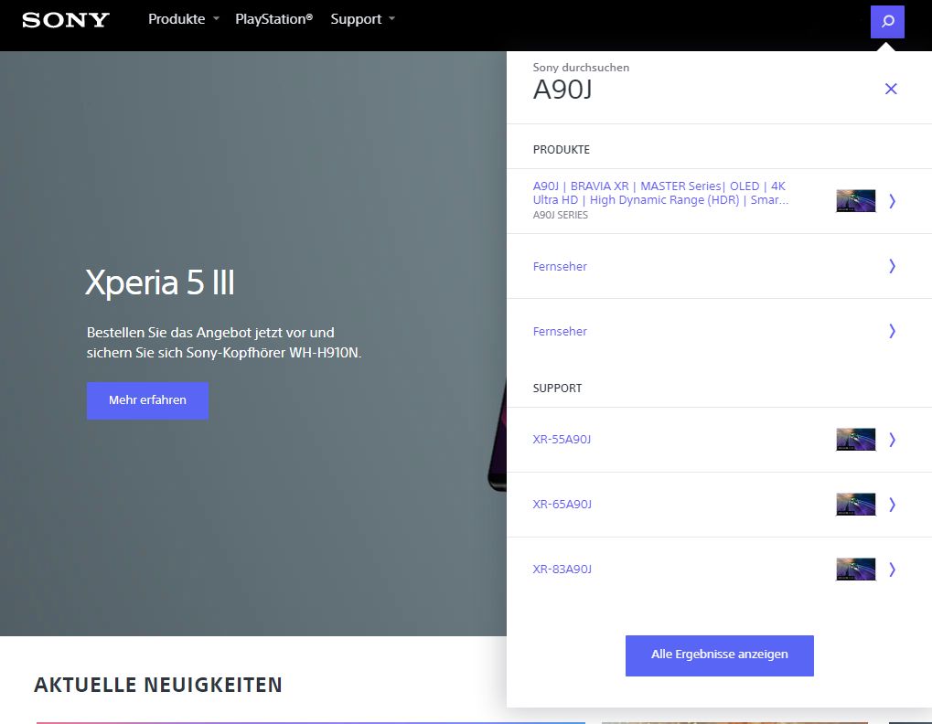The height and width of the screenshot is (724, 932).
Task: Click the chevron beside XR-83A90J
Action: (x=892, y=569)
